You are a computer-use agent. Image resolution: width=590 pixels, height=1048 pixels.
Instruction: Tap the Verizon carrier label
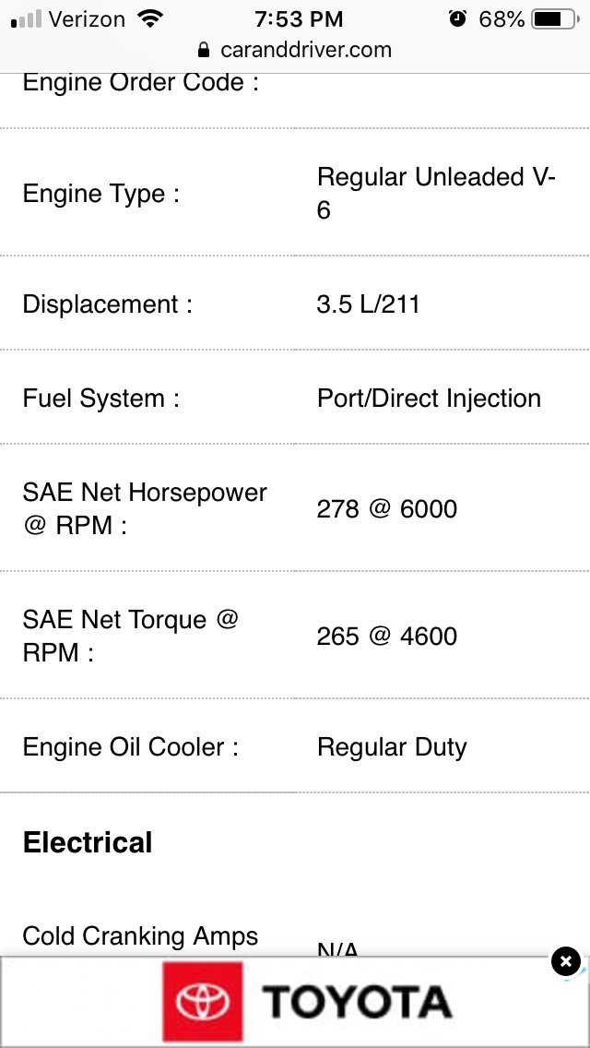point(87,19)
